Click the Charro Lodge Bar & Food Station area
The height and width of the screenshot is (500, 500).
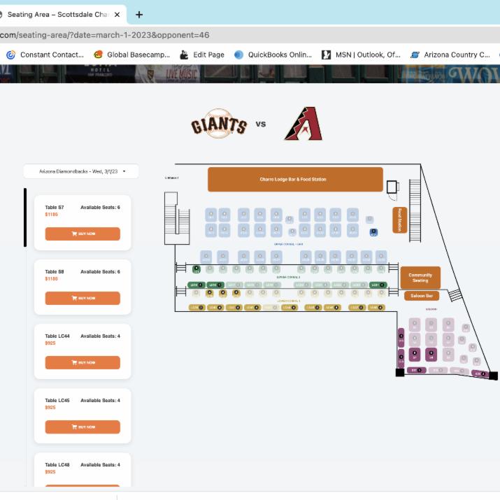coord(295,180)
